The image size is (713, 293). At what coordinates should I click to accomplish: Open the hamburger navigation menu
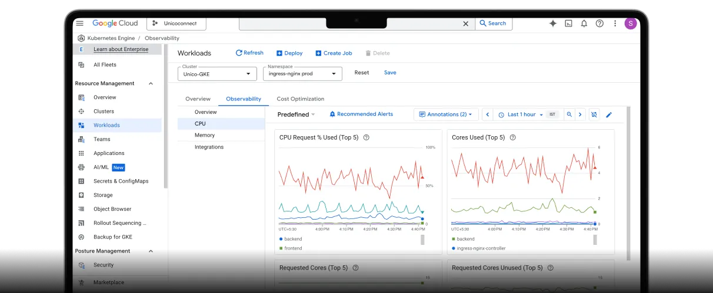(79, 23)
